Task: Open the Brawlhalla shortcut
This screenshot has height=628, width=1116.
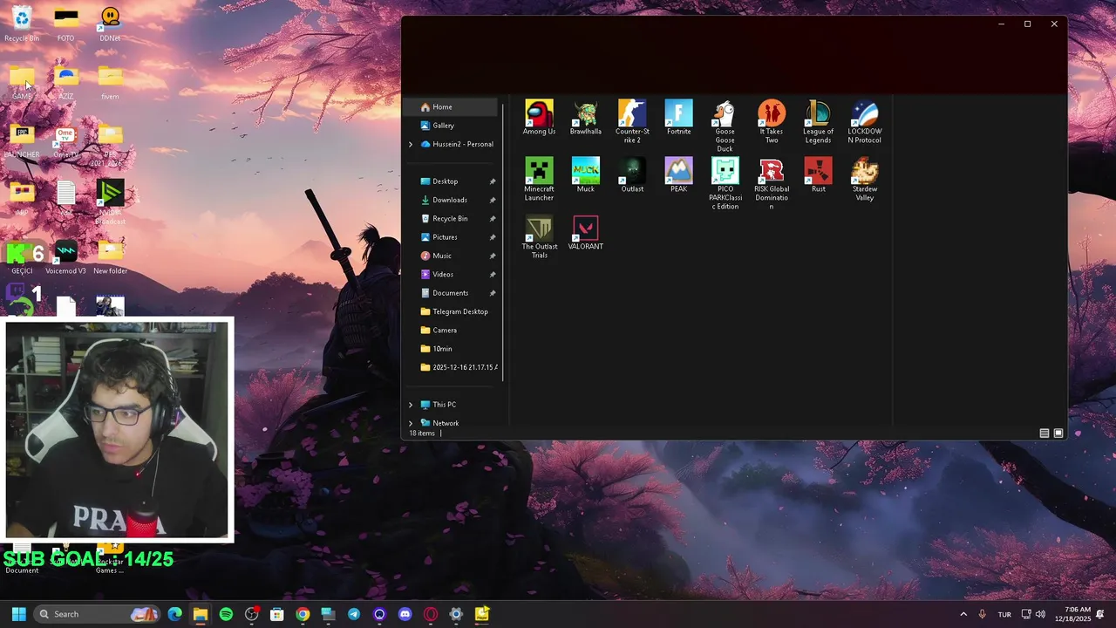Action: coord(586,118)
